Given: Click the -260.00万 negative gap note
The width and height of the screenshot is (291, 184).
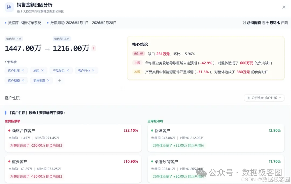Looking at the screenshot, I should point(36,145).
